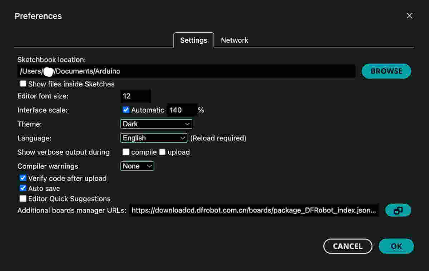Click 'Show verbose output during' label
The image size is (429, 271).
point(64,152)
